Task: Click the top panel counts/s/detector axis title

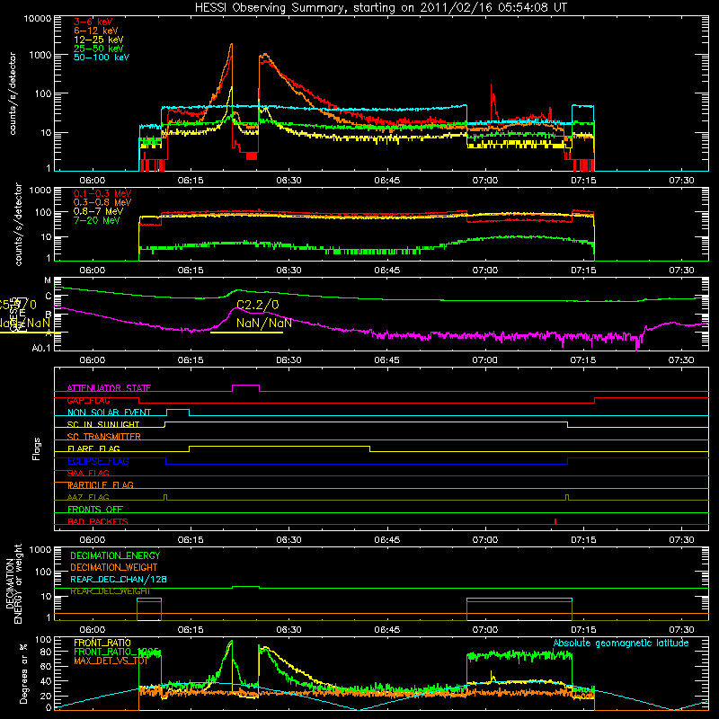Action: pyautogui.click(x=13, y=93)
